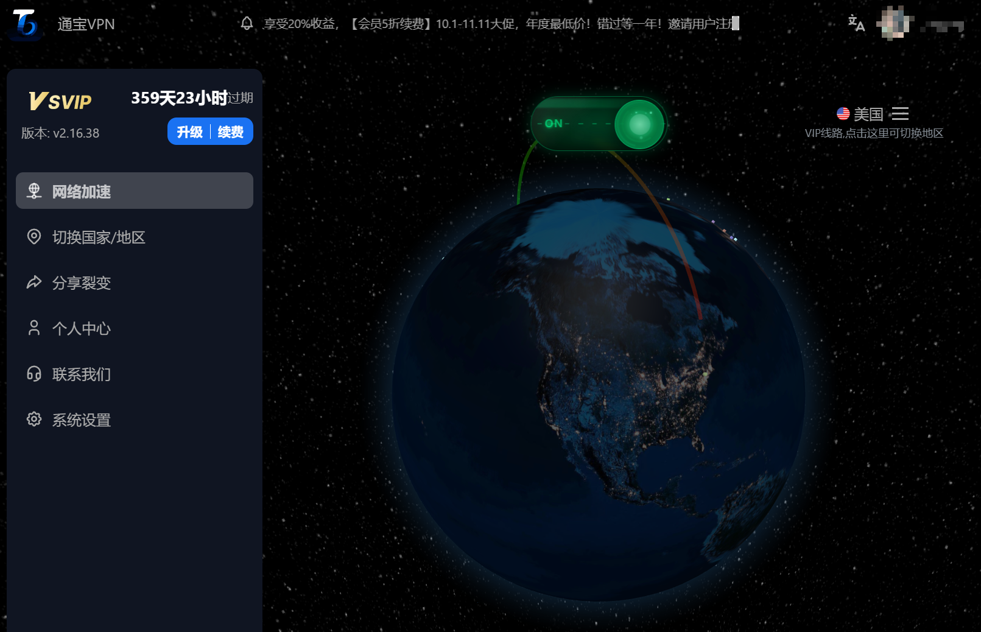Click the 切换国家/地区 location pin icon
Screen dimensions: 981x632
[x=34, y=237]
